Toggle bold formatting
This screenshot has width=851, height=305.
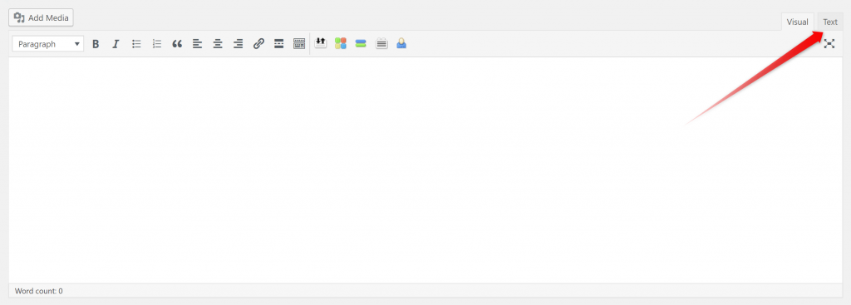pos(96,44)
